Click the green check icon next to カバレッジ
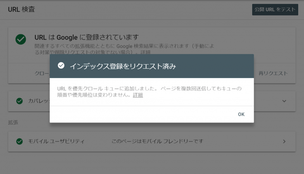Screen dimensions: 304x174 coord(19,101)
